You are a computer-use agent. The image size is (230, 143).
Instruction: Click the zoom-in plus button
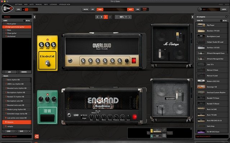click(x=129, y=17)
